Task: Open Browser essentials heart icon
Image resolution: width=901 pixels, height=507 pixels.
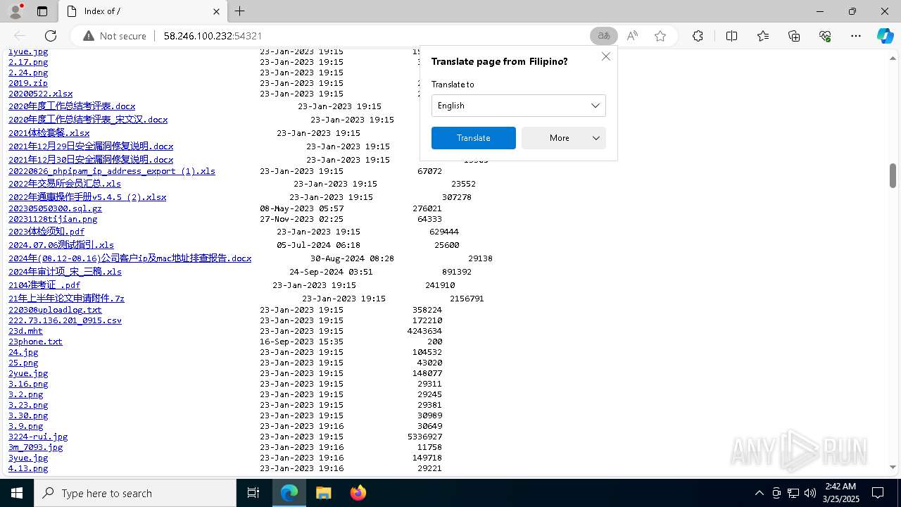Action: [825, 36]
